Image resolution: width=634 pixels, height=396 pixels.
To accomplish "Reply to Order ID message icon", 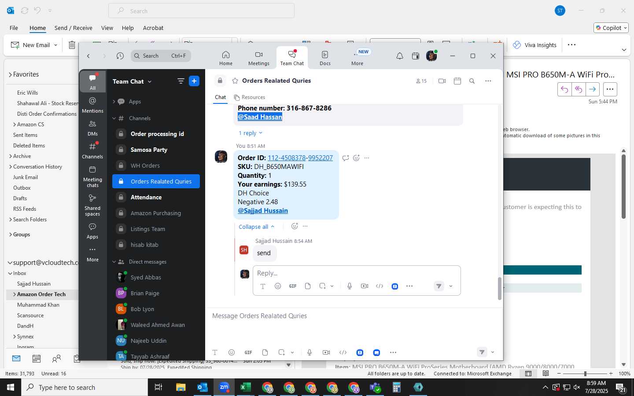I will 346,158.
